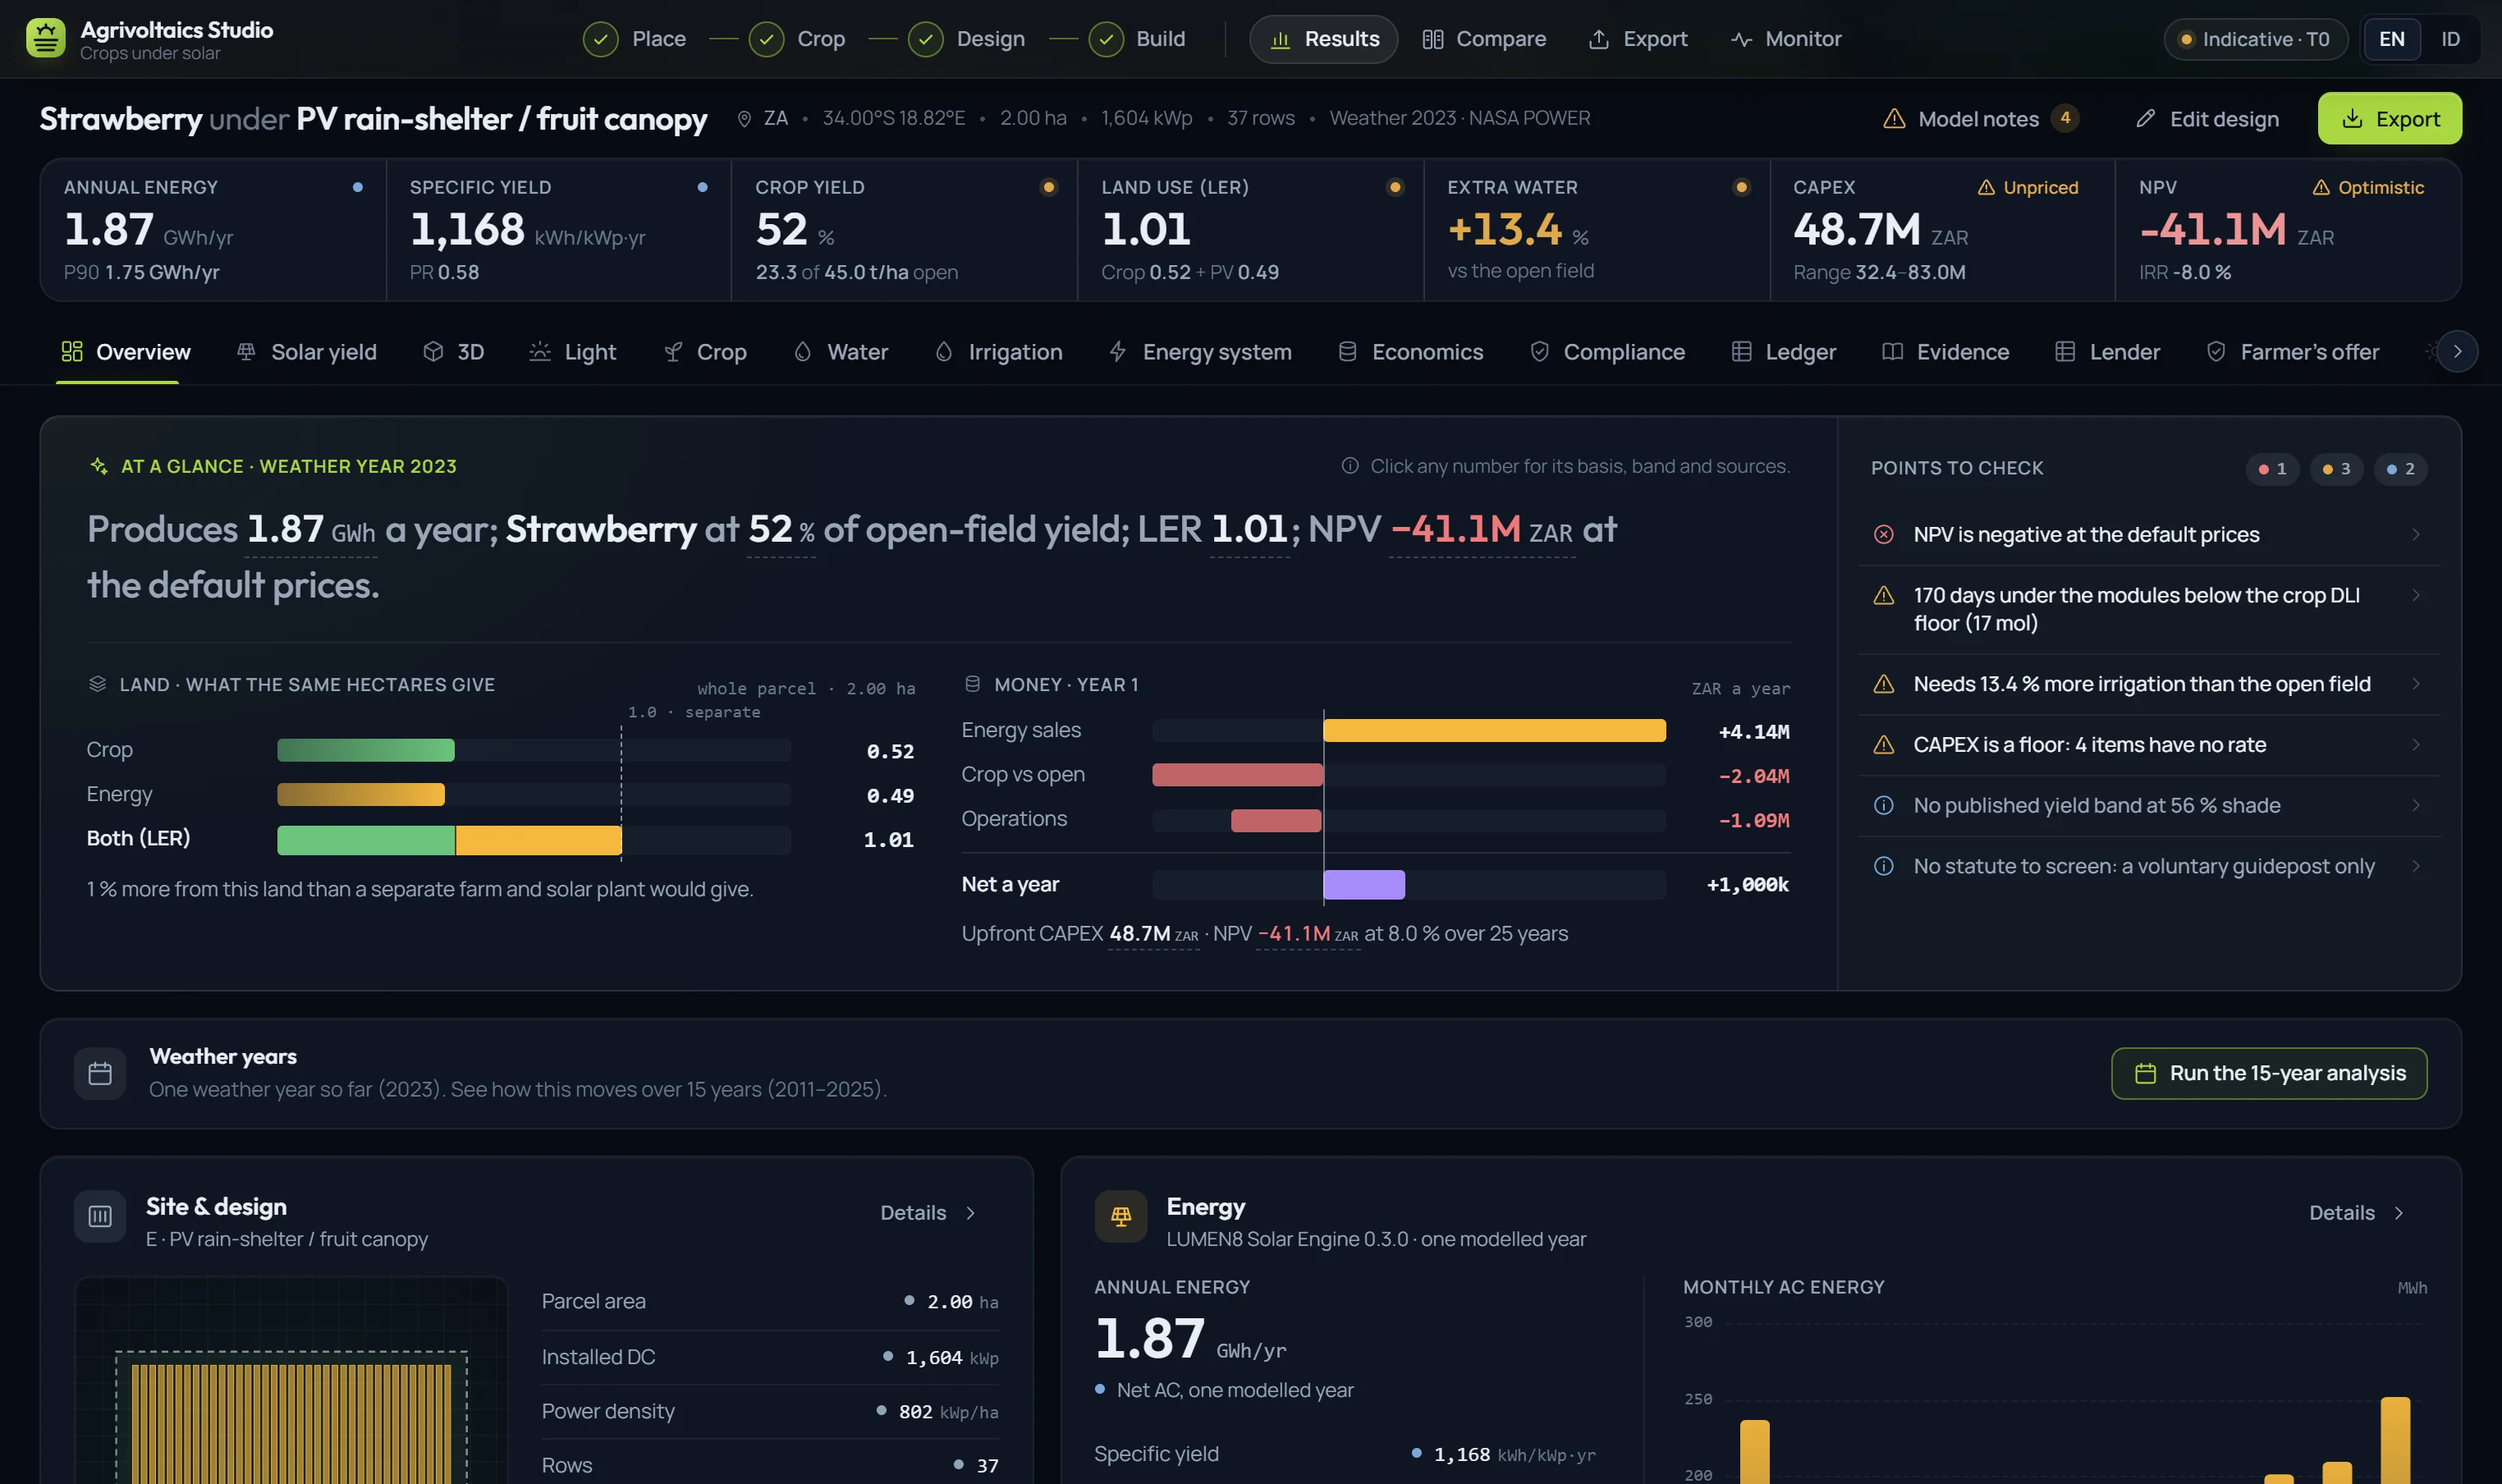Open the Monitor view
2502x1484 pixels.
(1786, 39)
